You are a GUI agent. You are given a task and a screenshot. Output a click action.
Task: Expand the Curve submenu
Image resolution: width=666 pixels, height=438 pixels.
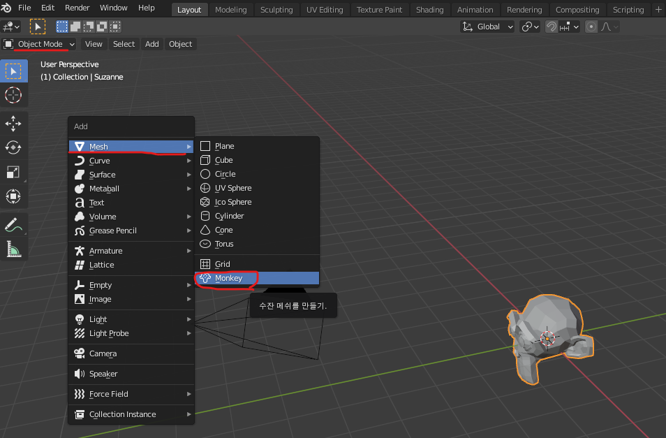(131, 161)
